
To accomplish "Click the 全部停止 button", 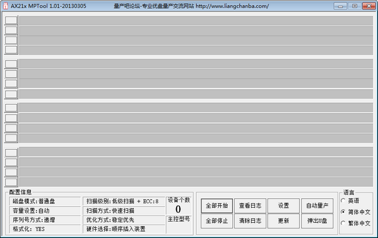I will (x=216, y=221).
